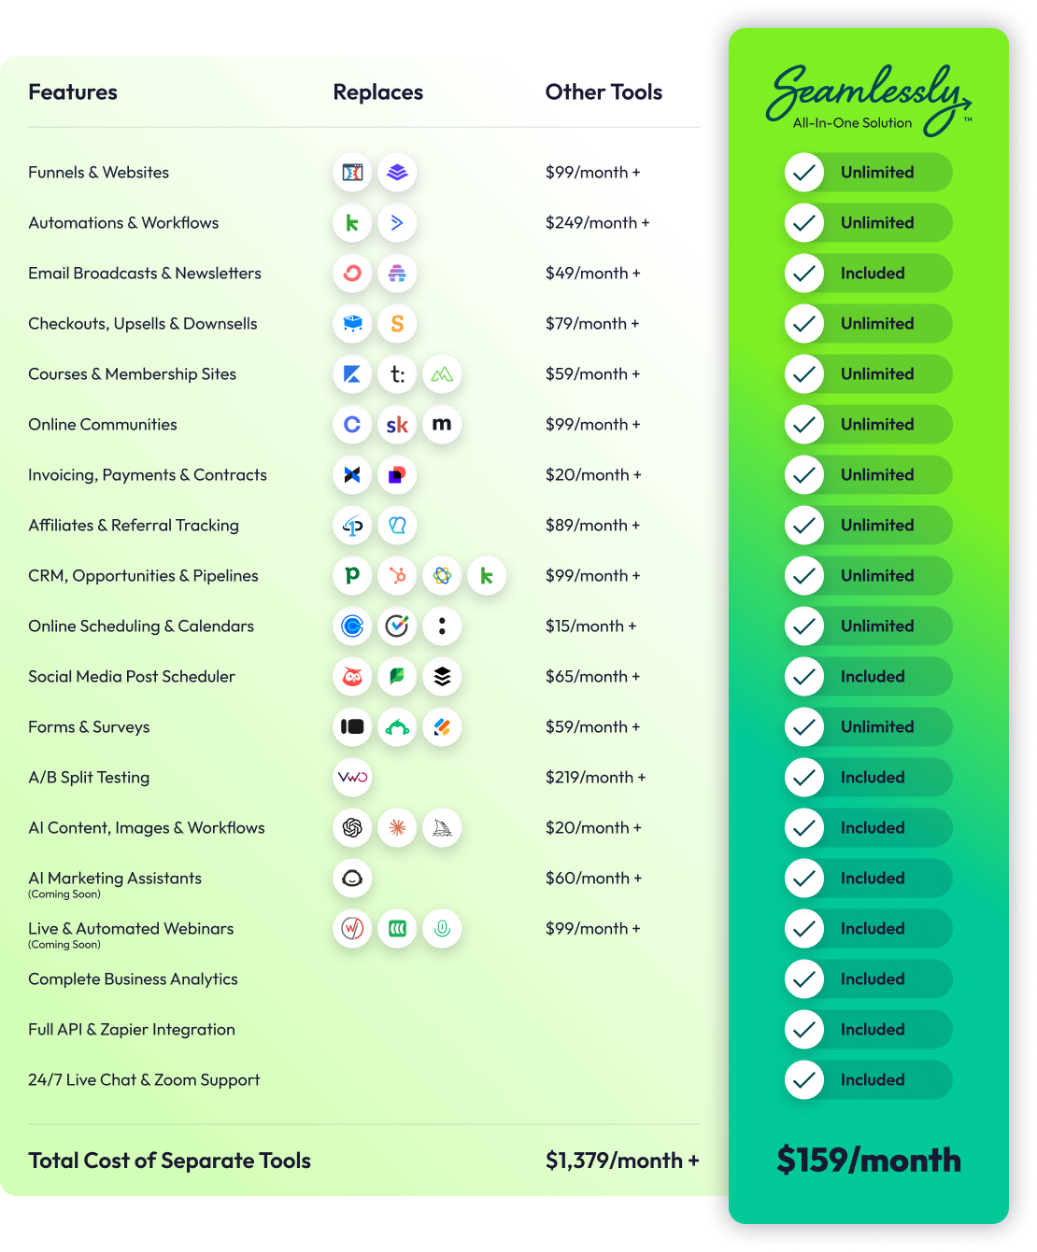This screenshot has width=1037, height=1252.
Task: Click the ClickFunnels logo in Funnels & Websites row
Action: point(352,173)
